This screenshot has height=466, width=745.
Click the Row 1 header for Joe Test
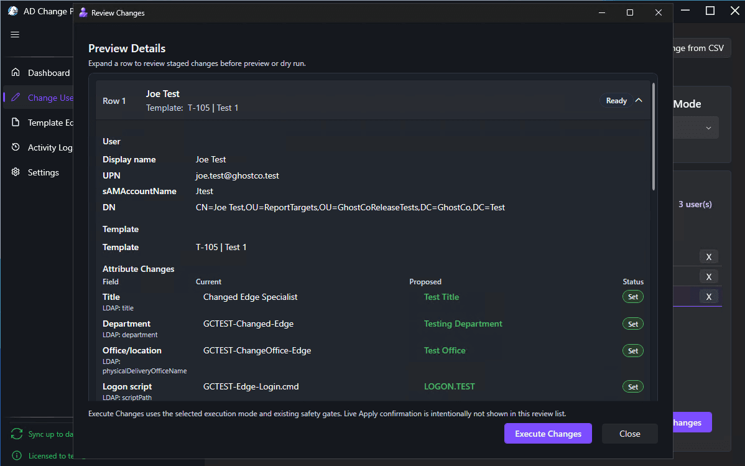click(373, 100)
